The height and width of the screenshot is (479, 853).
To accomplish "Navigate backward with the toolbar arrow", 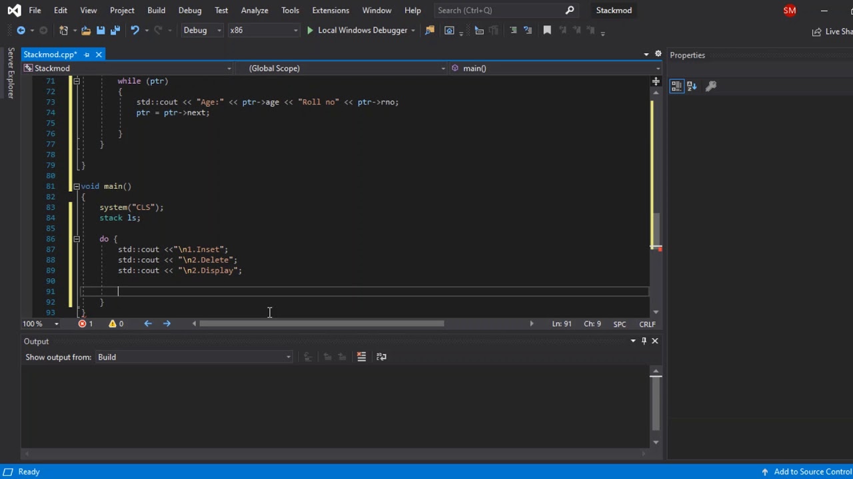I will pyautogui.click(x=21, y=30).
